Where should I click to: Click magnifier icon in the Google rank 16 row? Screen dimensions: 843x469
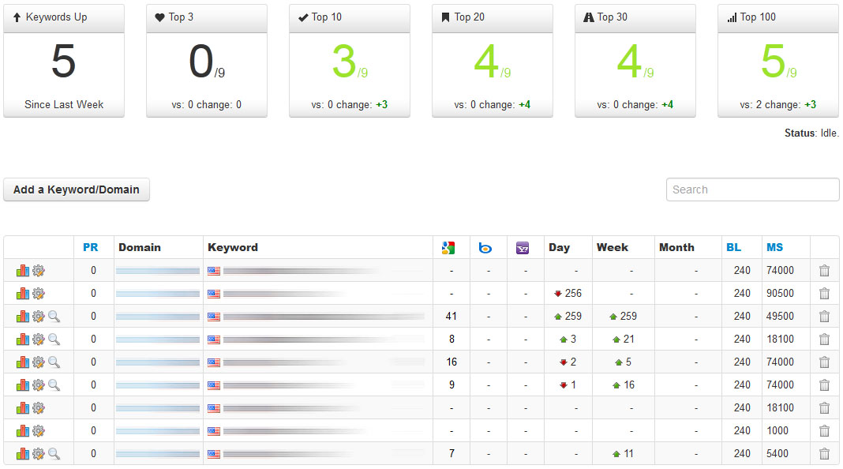coord(54,362)
